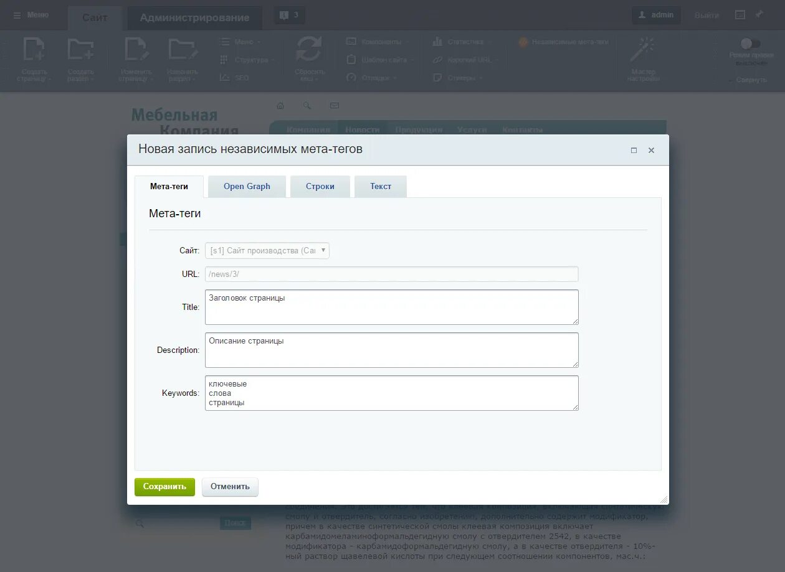Click the Поиск button on background page
This screenshot has height=572, width=785.
tap(235, 523)
